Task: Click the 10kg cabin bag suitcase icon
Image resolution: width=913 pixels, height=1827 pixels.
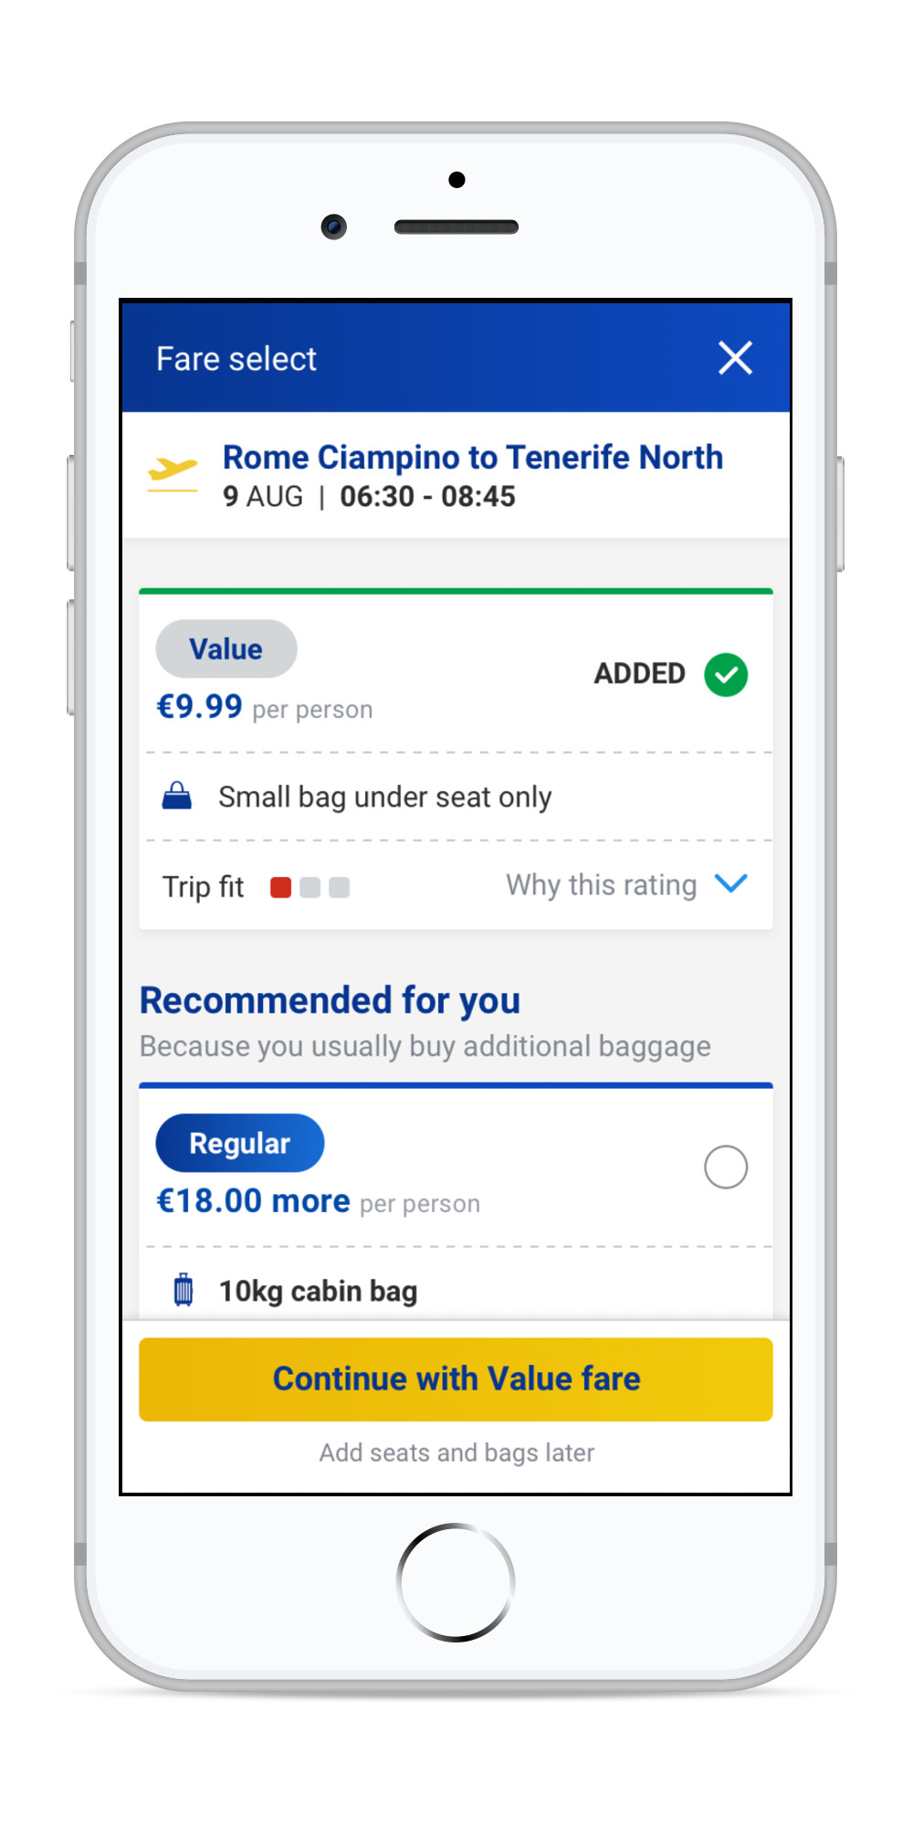Action: 184,1290
